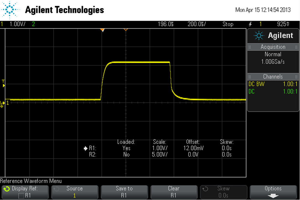Click the green rotate icon on Display Ref
Screen dimensions: 300x200
point(6,189)
